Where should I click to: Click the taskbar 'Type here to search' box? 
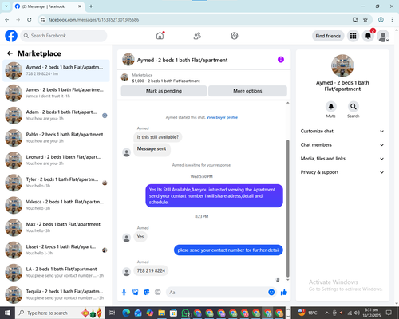(x=60, y=313)
